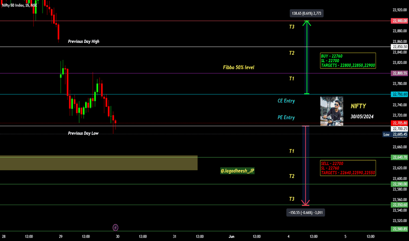Click the SELL - 22700 targets note box

[x=348, y=168]
